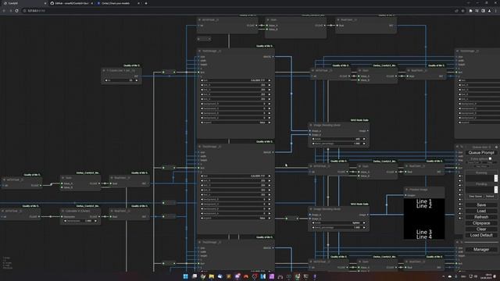The image size is (500, 281).
Task: Click the right arrow of the add mode selector
Action: [x=364, y=139]
